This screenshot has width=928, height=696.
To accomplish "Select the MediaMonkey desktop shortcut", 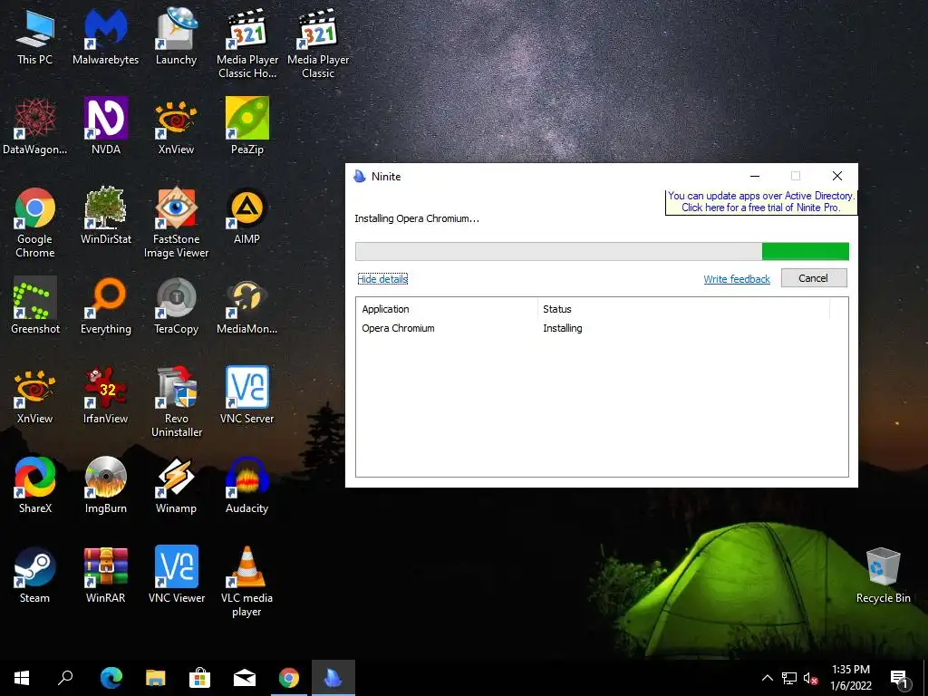I will (x=246, y=306).
